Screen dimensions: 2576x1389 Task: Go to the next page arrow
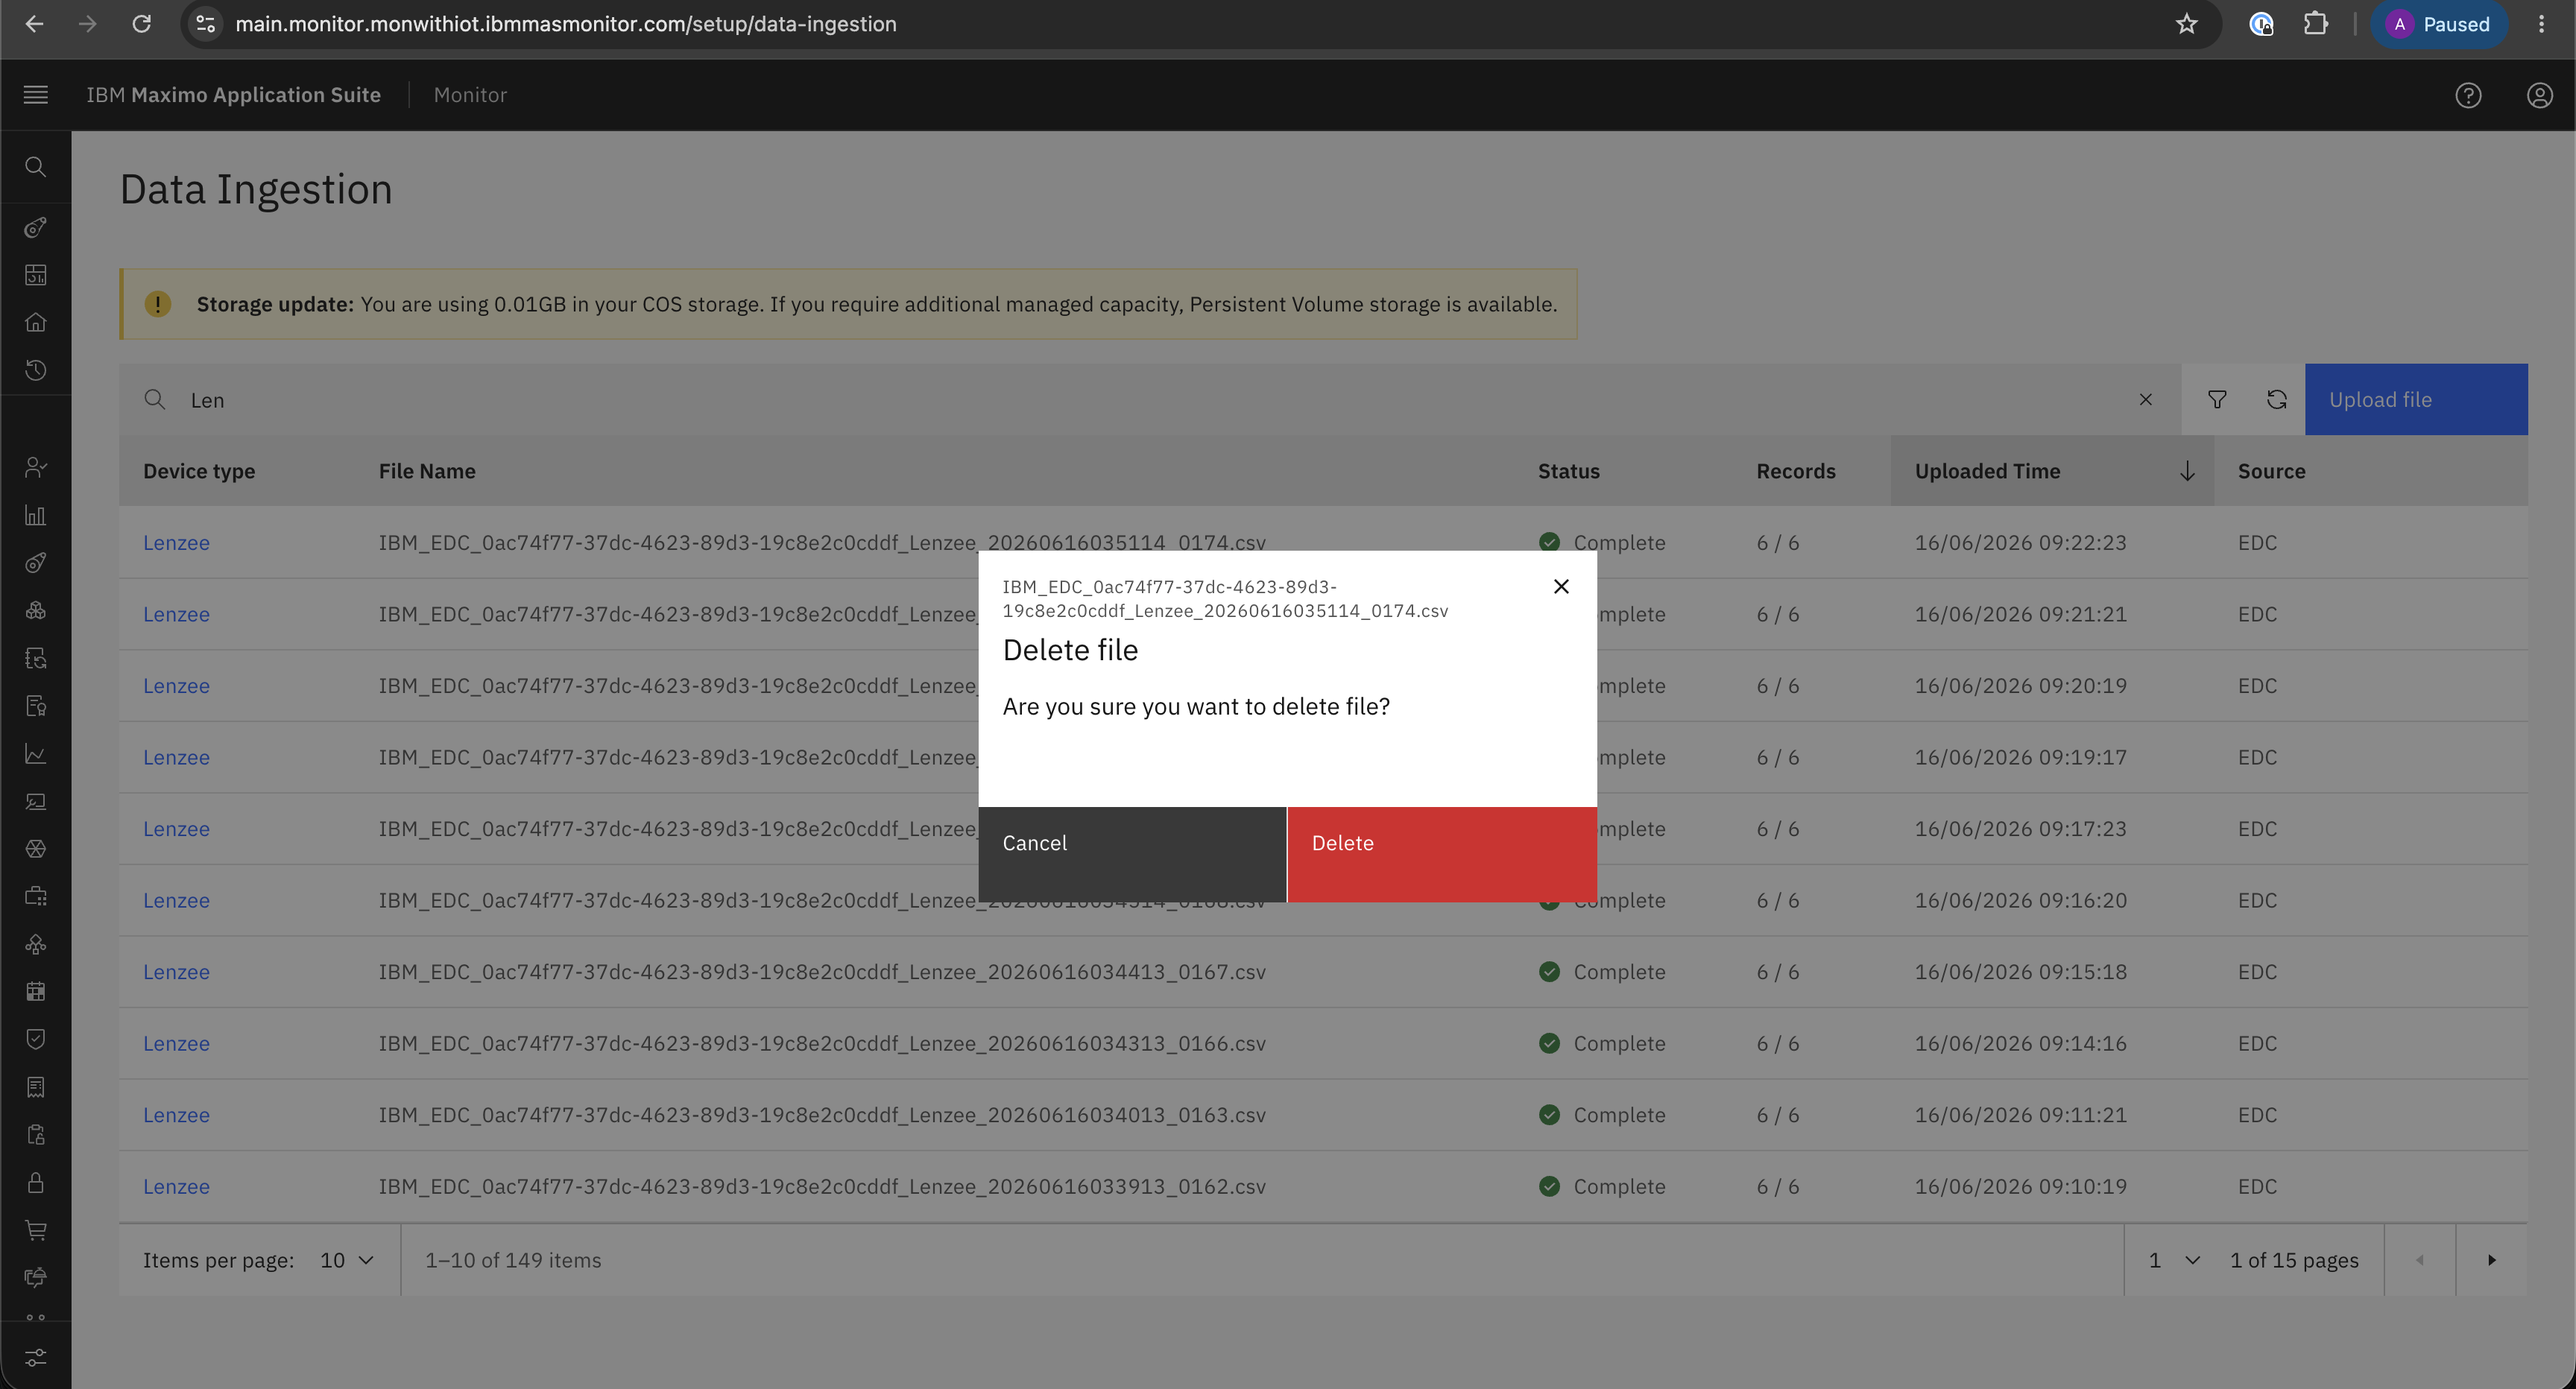tap(2492, 1260)
